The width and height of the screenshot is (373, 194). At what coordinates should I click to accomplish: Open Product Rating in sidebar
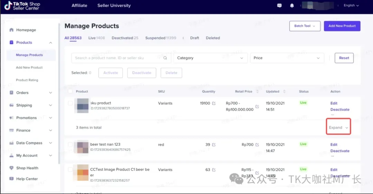[x=27, y=80]
